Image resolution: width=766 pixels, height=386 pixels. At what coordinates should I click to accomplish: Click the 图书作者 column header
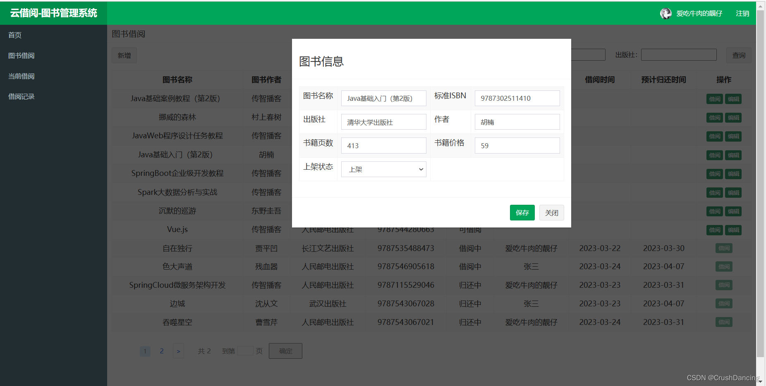pyautogui.click(x=266, y=80)
